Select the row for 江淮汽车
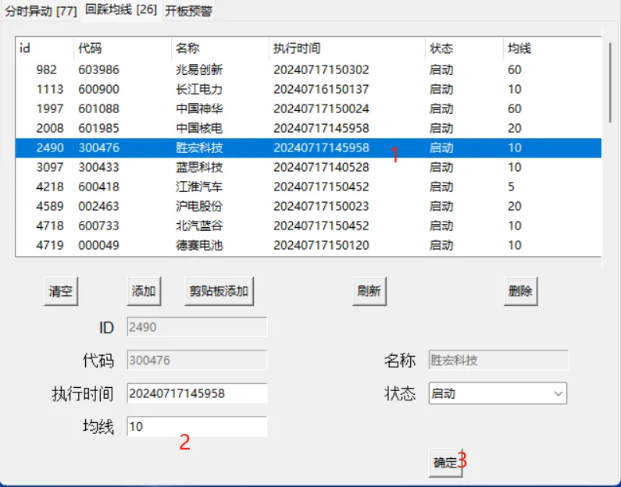 [x=308, y=187]
